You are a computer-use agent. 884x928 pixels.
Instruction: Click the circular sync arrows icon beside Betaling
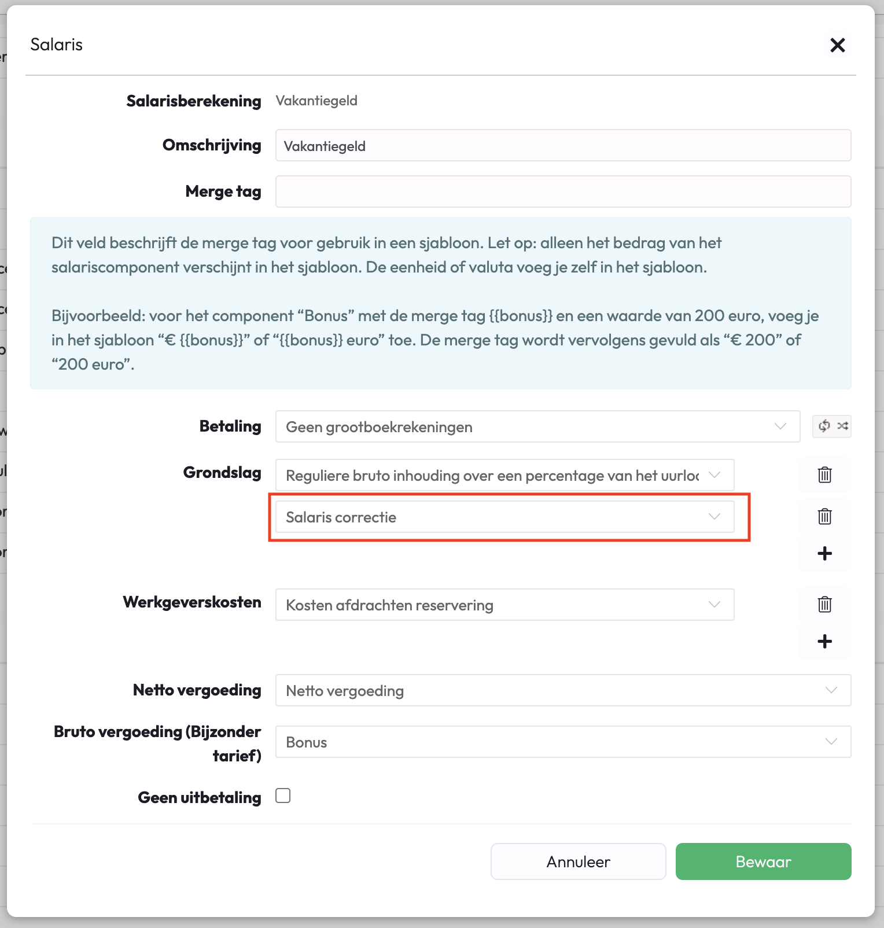tap(824, 426)
